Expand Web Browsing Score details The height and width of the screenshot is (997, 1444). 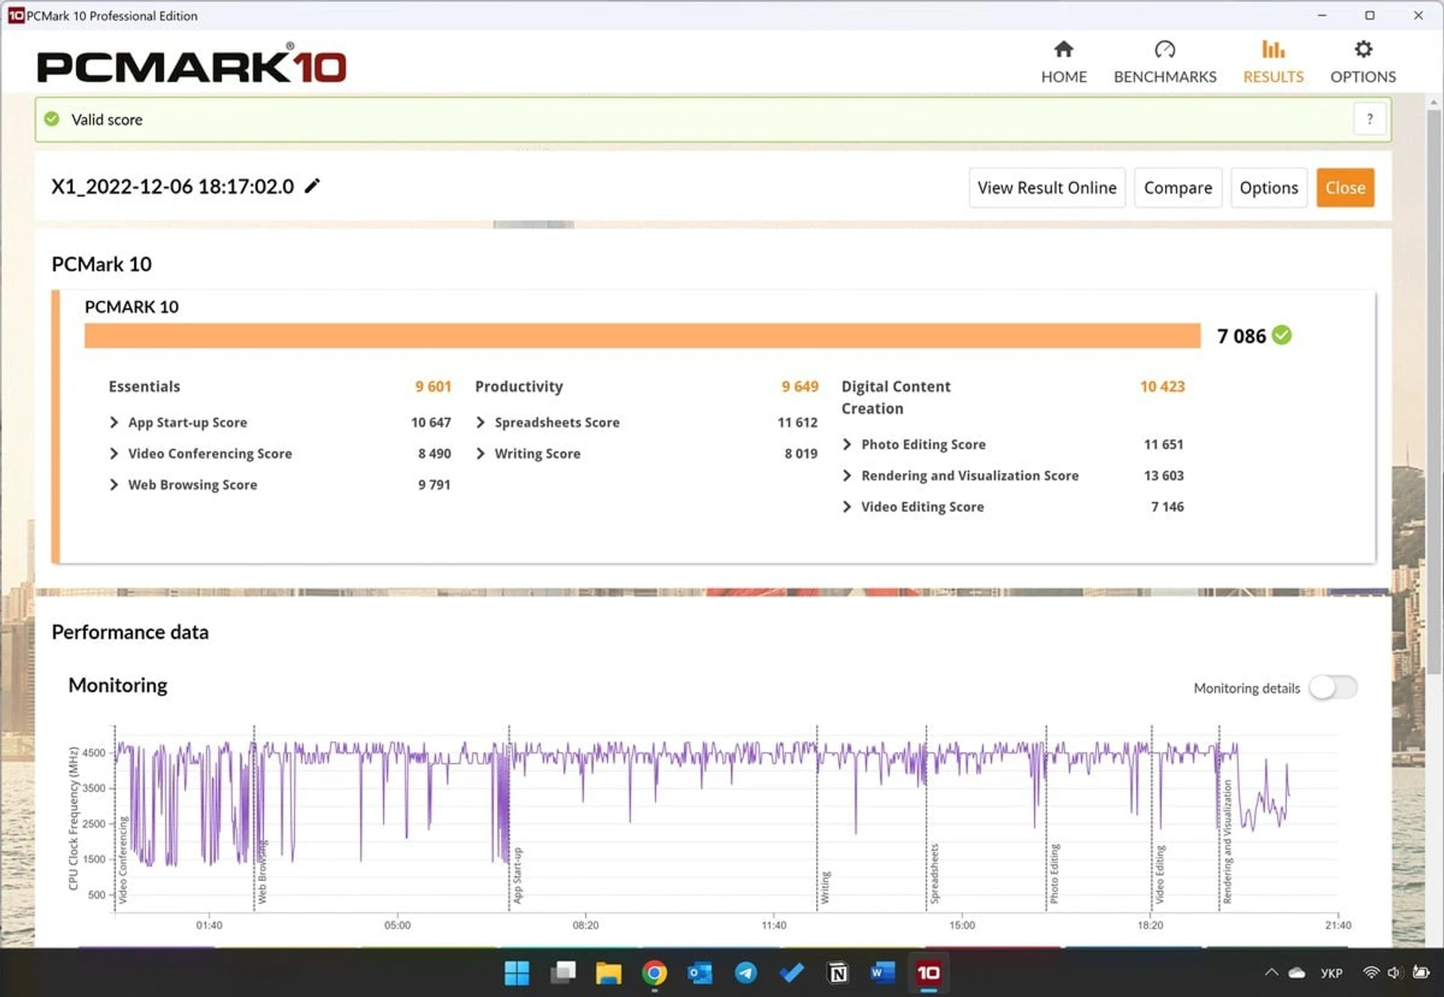[x=114, y=485]
